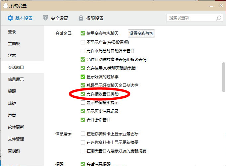
Task: Uncheck 显示好友的炫彩字 checkbox
Action: pyautogui.click(x=83, y=77)
